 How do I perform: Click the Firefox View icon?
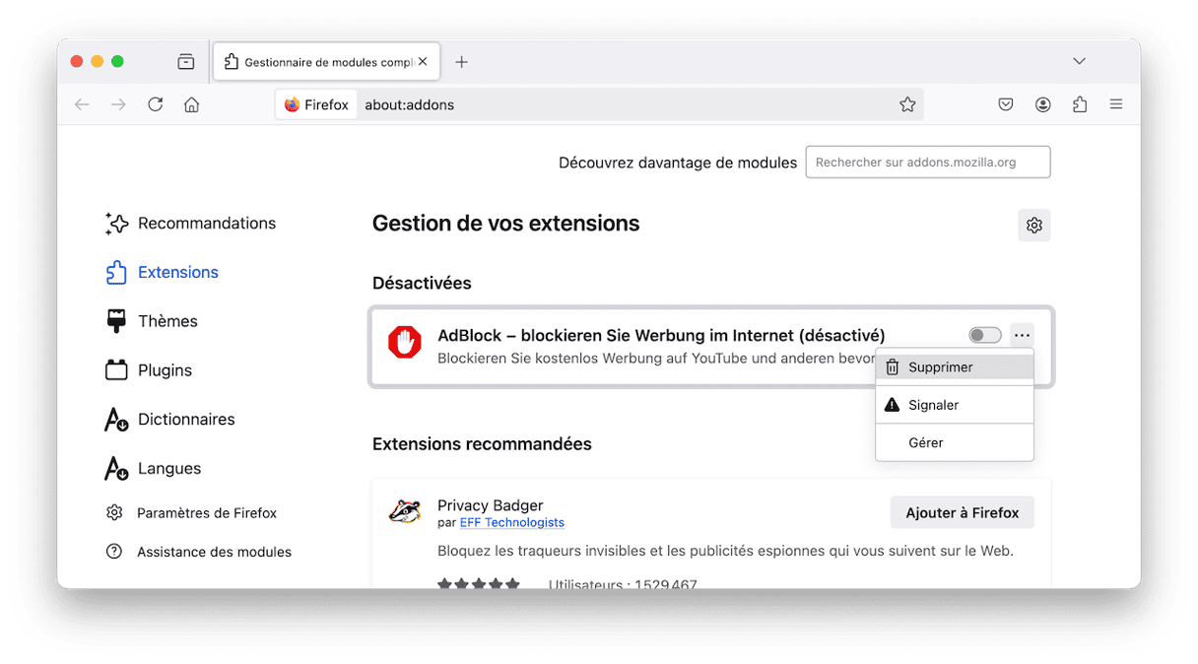coord(186,62)
